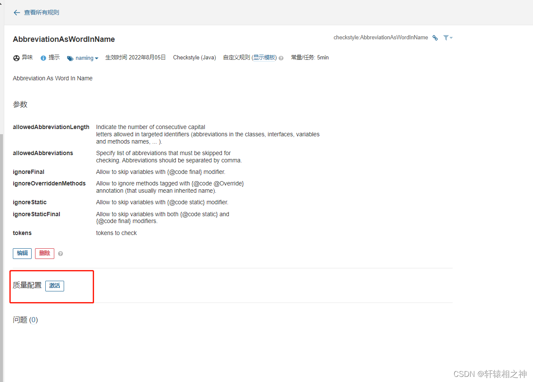Click the help icon after 显示模板

[x=281, y=58]
